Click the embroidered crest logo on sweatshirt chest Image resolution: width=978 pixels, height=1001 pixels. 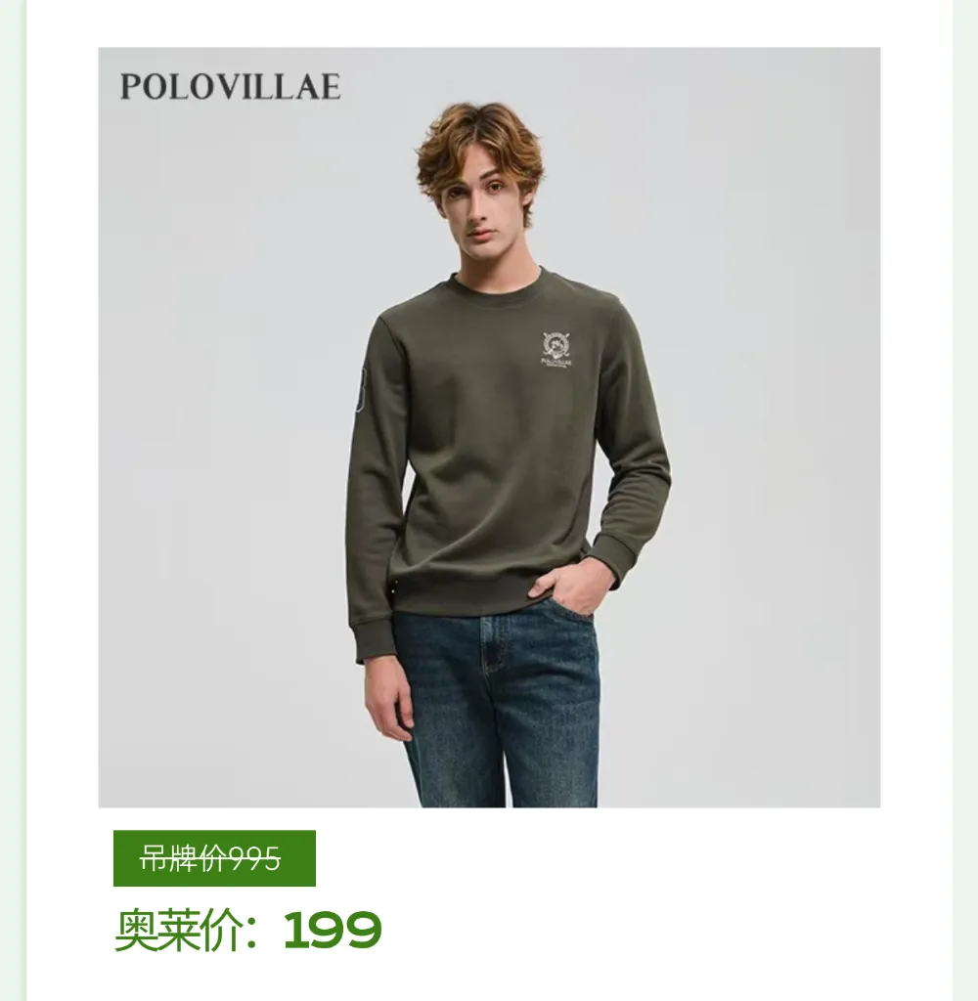[x=556, y=349]
